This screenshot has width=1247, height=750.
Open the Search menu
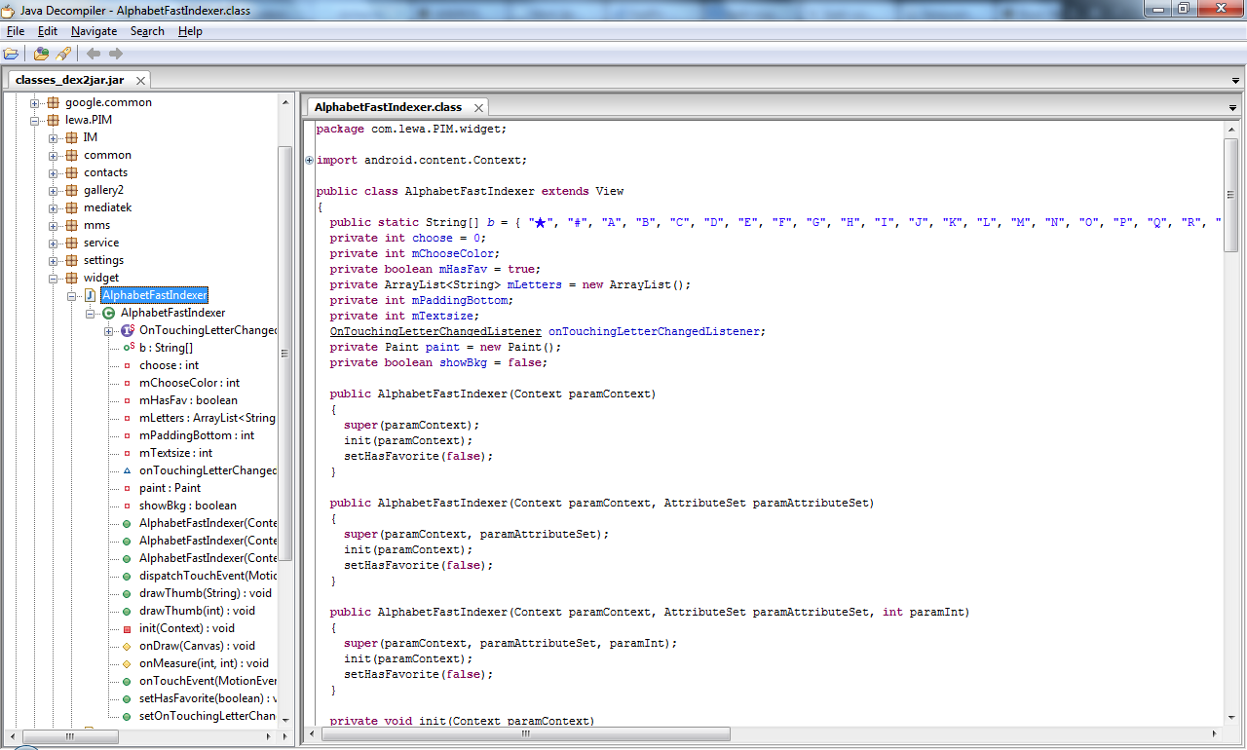coord(147,31)
